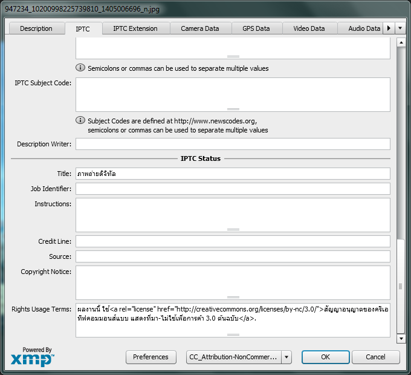Open the IPTC Extension tab
411x375 pixels.
click(135, 28)
